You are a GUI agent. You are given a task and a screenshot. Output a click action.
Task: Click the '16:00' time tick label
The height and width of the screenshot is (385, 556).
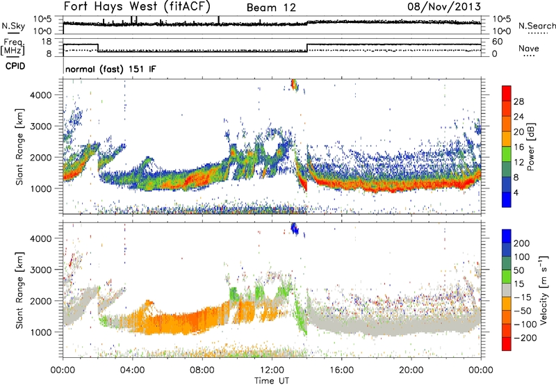pyautogui.click(x=341, y=370)
